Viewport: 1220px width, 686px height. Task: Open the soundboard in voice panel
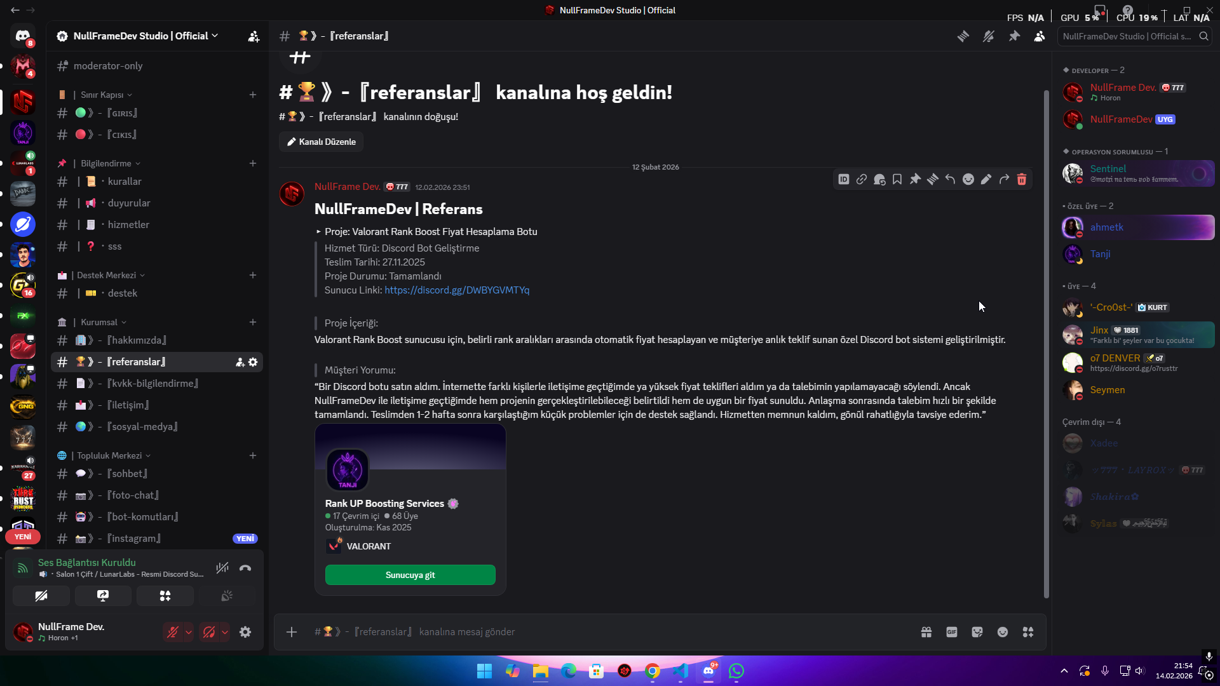(x=227, y=596)
